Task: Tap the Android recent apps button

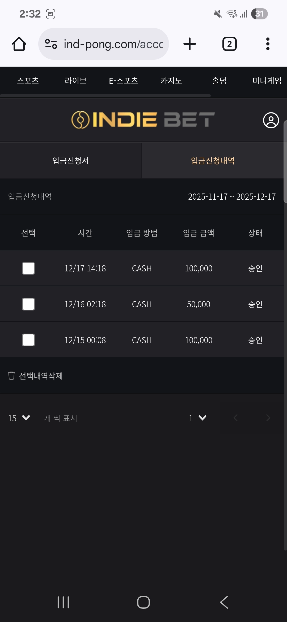Action: pyautogui.click(x=63, y=602)
